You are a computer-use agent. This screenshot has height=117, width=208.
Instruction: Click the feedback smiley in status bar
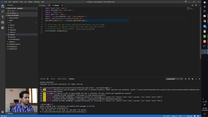pos(195,116)
